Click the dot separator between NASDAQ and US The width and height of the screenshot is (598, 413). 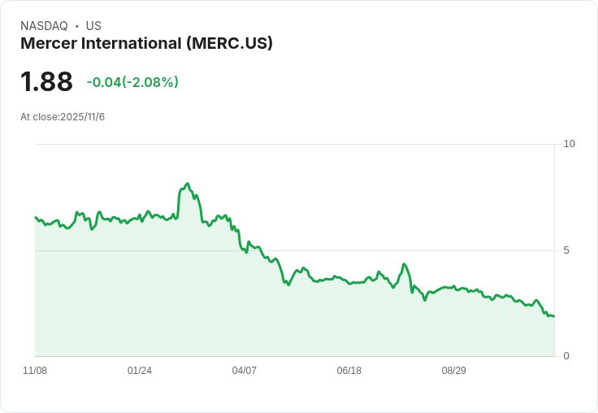point(76,26)
